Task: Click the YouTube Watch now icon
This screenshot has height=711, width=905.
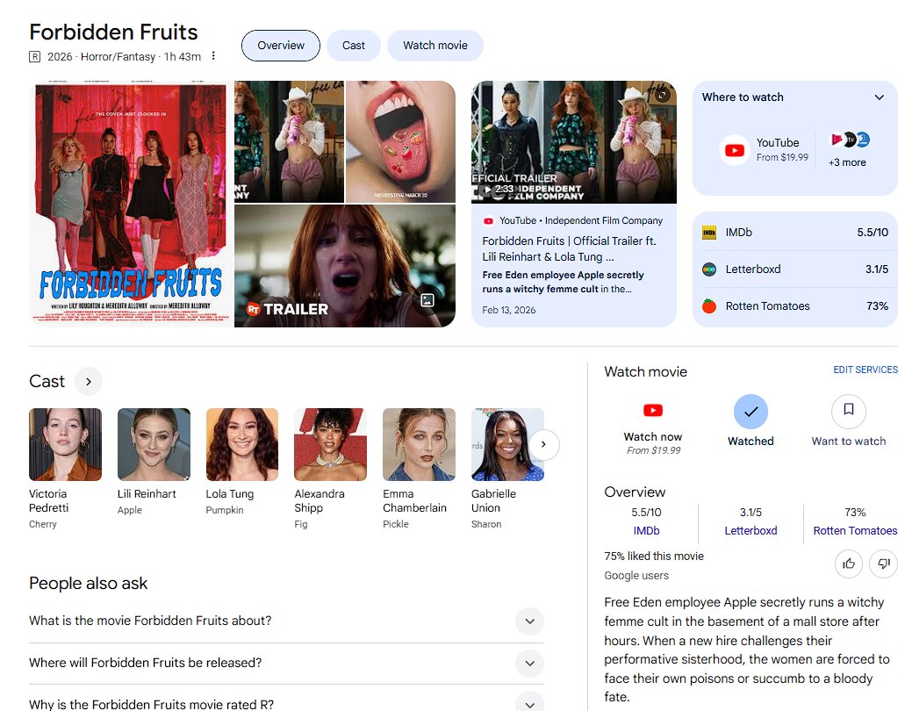Action: coord(653,410)
